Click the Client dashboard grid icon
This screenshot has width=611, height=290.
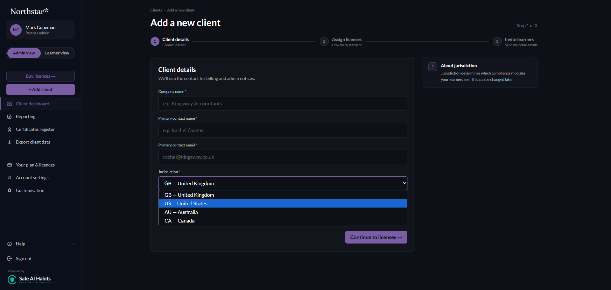point(10,104)
